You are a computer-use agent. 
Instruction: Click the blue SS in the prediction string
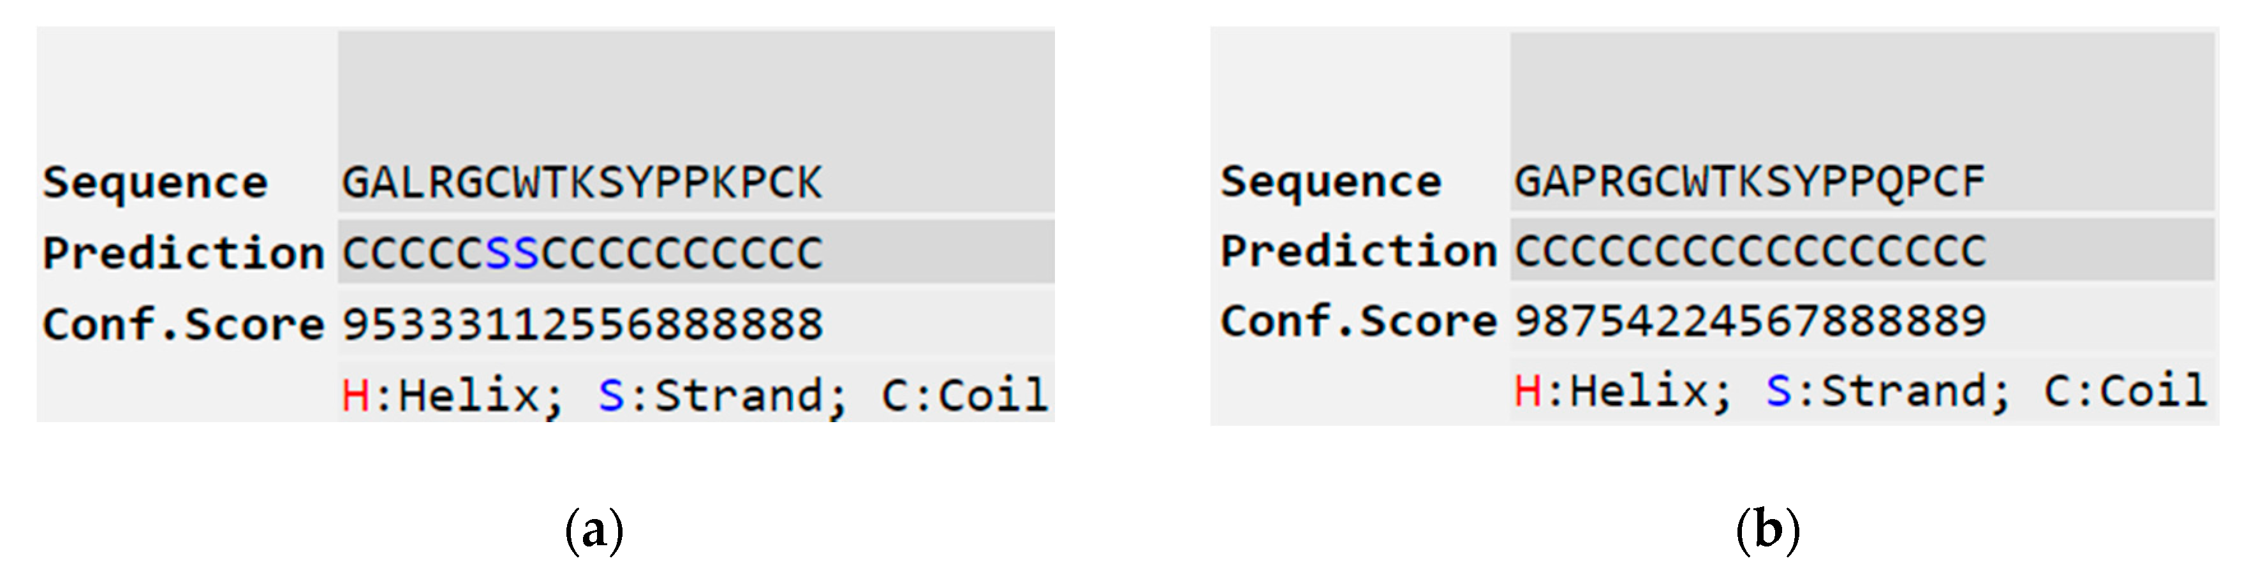click(512, 254)
